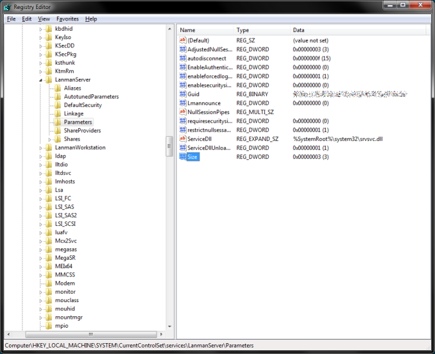Click the Data column header

(358, 30)
